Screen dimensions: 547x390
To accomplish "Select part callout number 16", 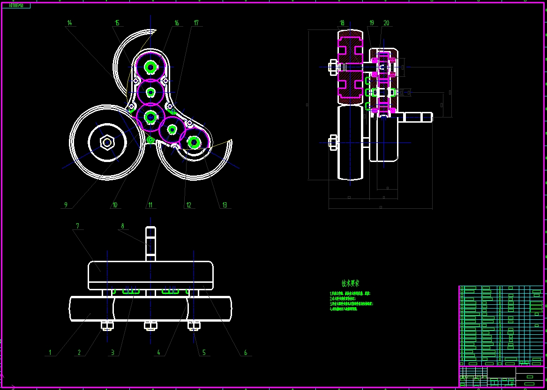I will pyautogui.click(x=177, y=23).
